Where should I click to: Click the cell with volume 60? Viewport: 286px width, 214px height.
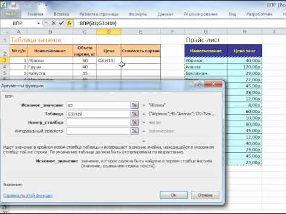(x=85, y=61)
